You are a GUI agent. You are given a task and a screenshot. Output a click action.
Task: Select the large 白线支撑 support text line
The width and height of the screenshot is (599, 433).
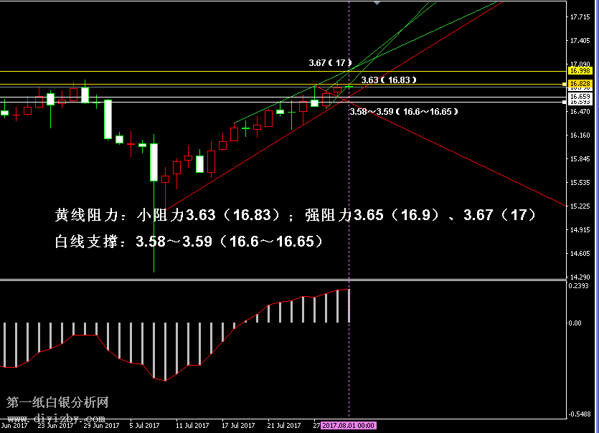189,242
